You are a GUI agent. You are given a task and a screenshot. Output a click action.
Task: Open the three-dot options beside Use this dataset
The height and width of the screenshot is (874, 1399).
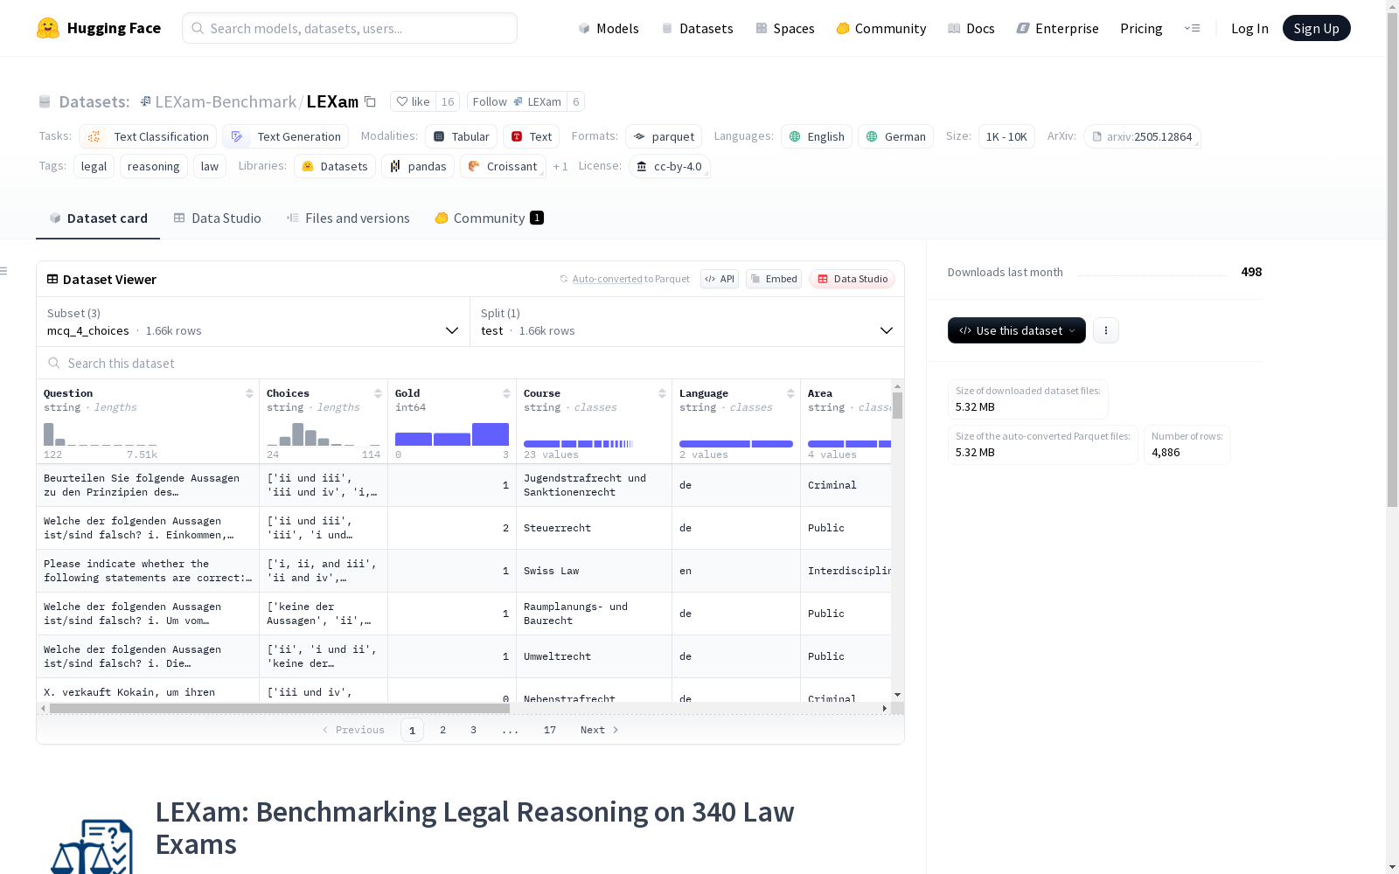pyautogui.click(x=1106, y=330)
